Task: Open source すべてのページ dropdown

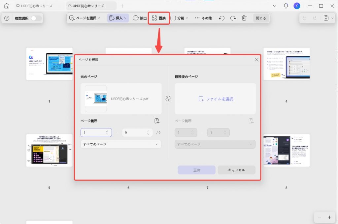Action: (x=121, y=144)
